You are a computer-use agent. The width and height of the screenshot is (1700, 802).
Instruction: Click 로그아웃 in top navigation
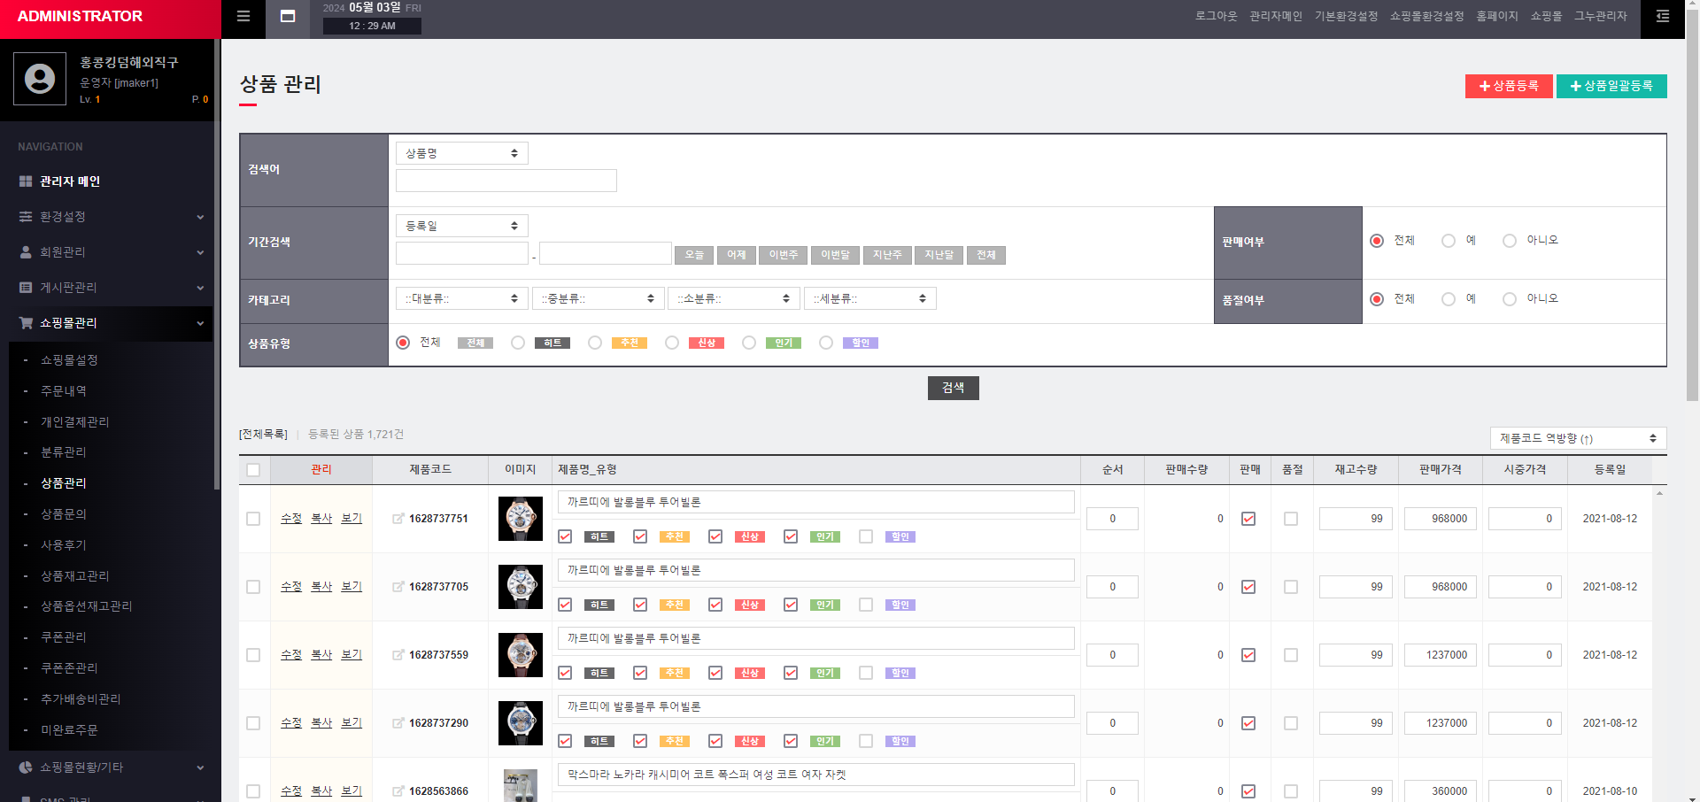[1217, 16]
